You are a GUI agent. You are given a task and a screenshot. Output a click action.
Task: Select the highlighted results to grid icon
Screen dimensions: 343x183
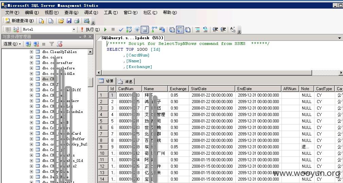180,29
